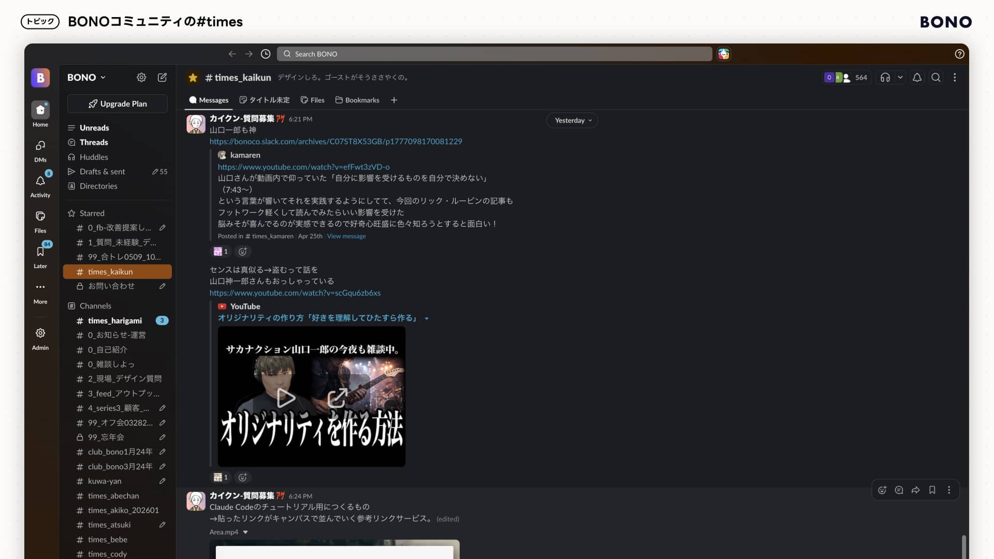This screenshot has height=559, width=994.
Task: Open the help question mark icon
Action: point(959,54)
